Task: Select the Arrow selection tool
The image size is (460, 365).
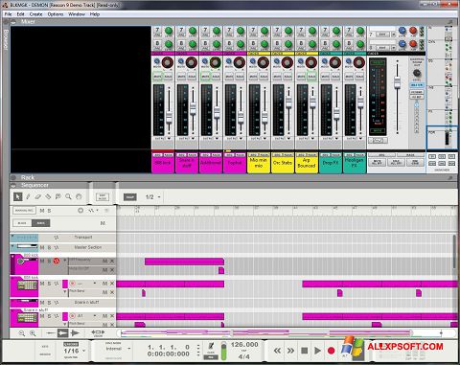Action: (18, 196)
